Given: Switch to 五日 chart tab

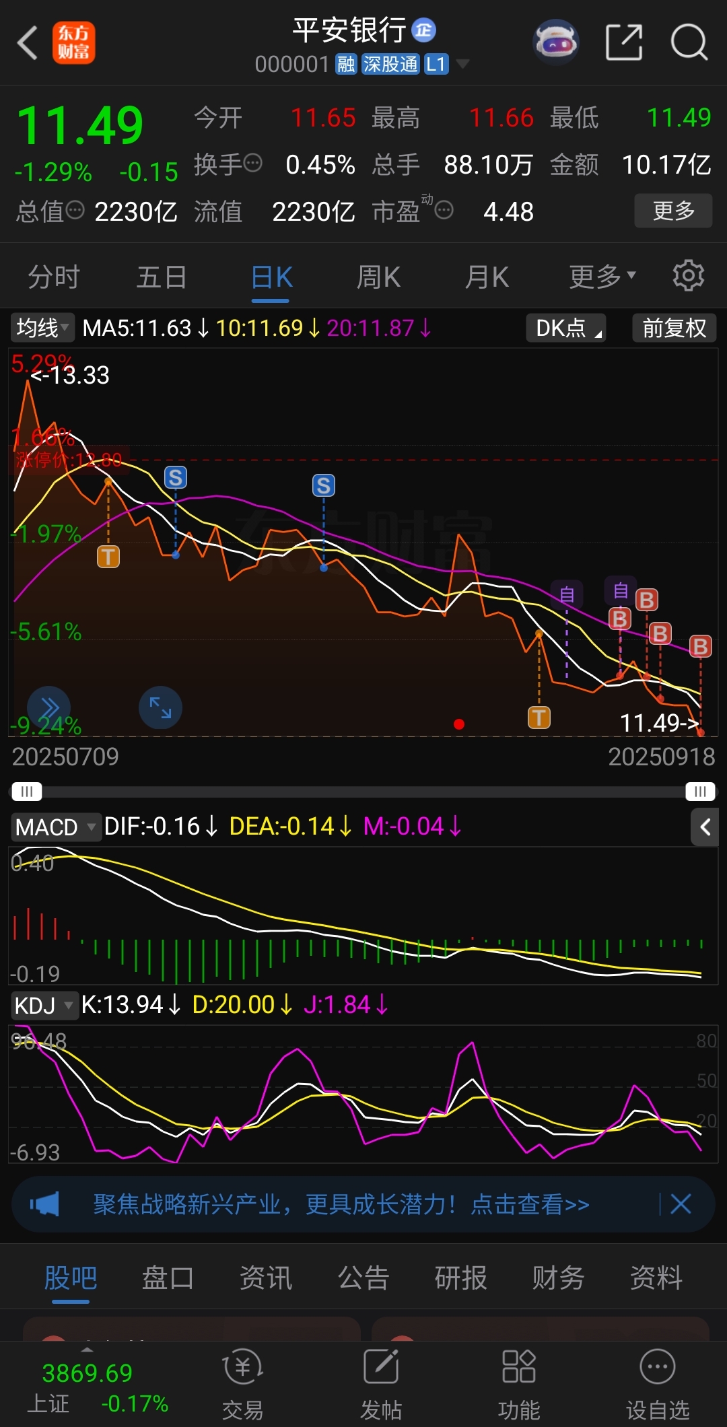Looking at the screenshot, I should click(162, 277).
